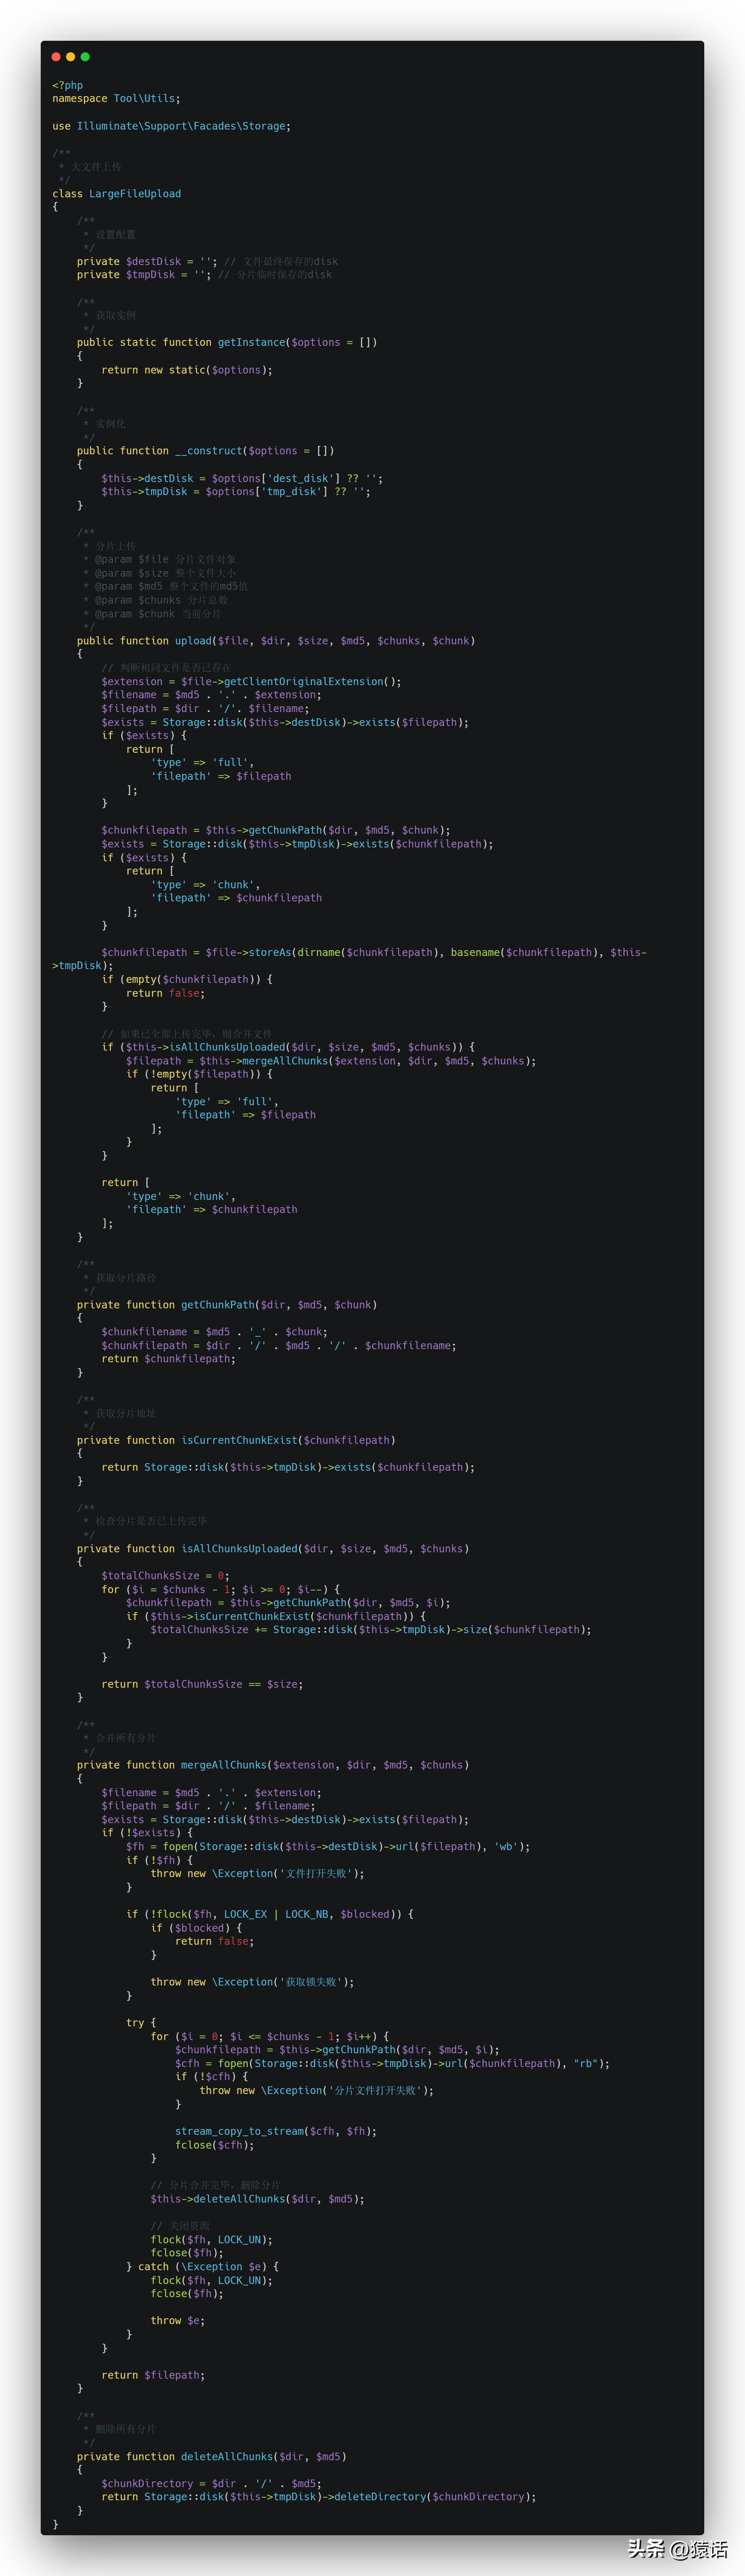Click the '$cfh = fopen' line with "rb"
745x2576 pixels.
[x=393, y=2064]
